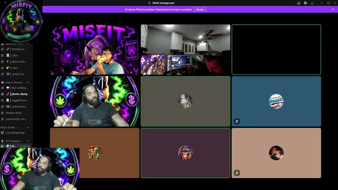The image size is (338, 190).
Task: Select the stream-tech channel
Action: (16, 113)
